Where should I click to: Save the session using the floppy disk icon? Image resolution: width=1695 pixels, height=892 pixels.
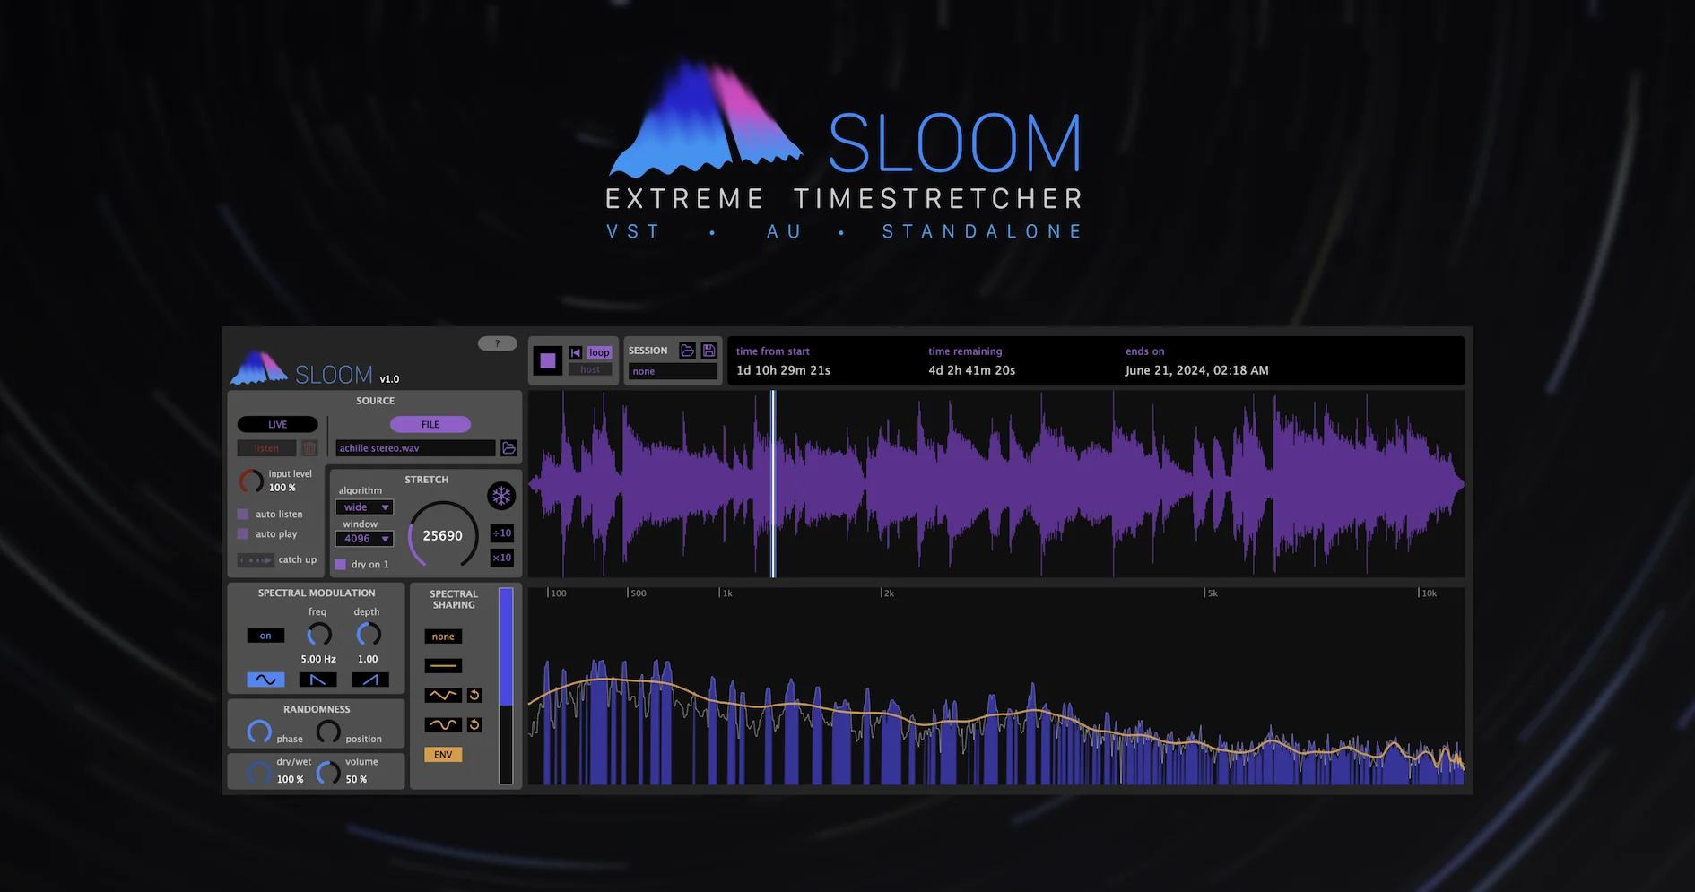(x=708, y=350)
